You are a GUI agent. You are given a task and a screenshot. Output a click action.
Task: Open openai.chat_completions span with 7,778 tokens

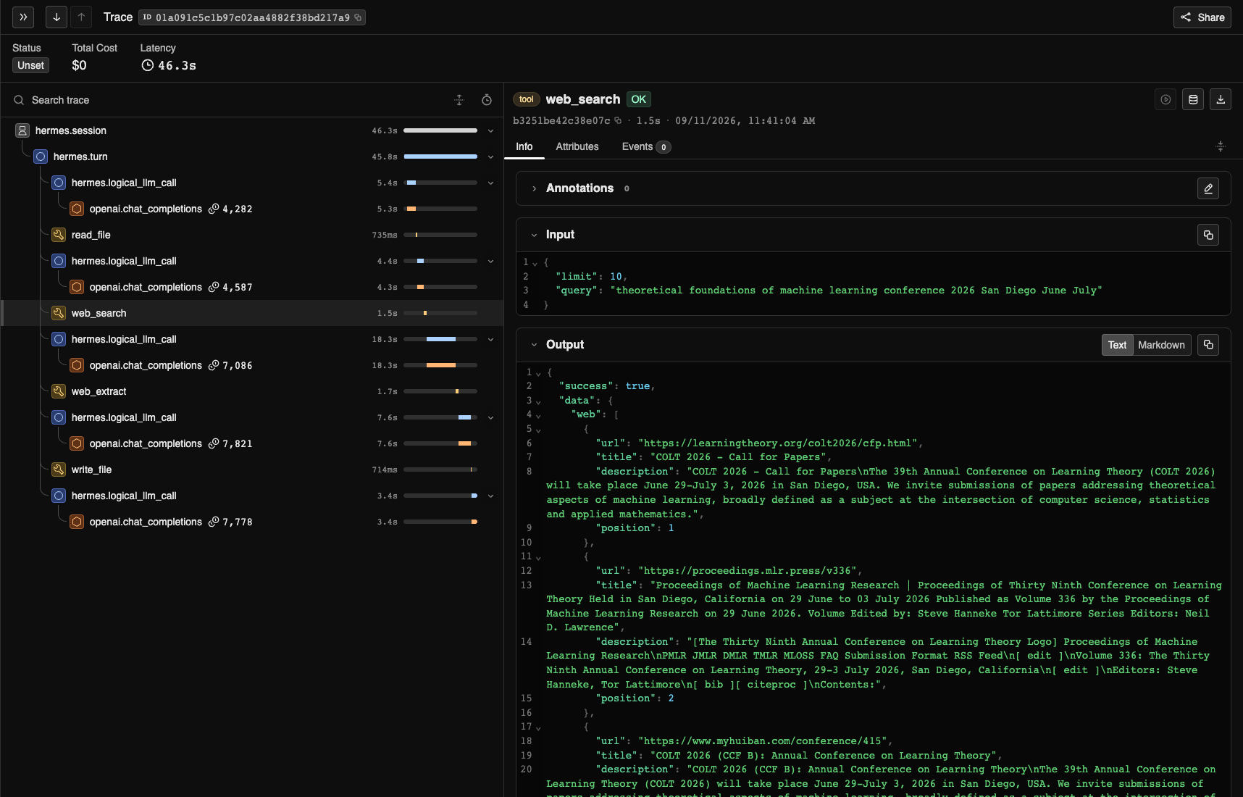click(252, 522)
